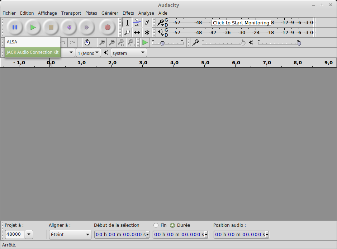Open the Effets menu

[x=128, y=13]
